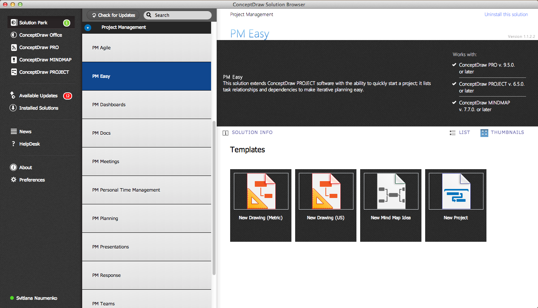Open the New Project template
The height and width of the screenshot is (308, 538).
tap(456, 205)
